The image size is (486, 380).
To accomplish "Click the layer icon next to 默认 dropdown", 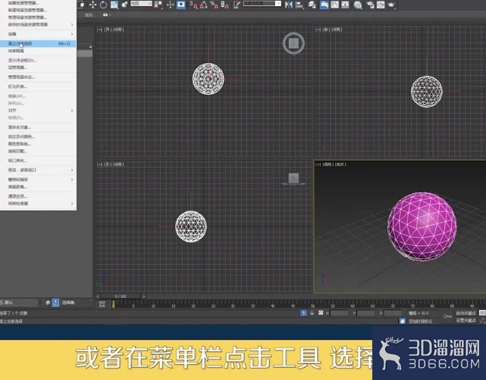I will click(x=48, y=303).
